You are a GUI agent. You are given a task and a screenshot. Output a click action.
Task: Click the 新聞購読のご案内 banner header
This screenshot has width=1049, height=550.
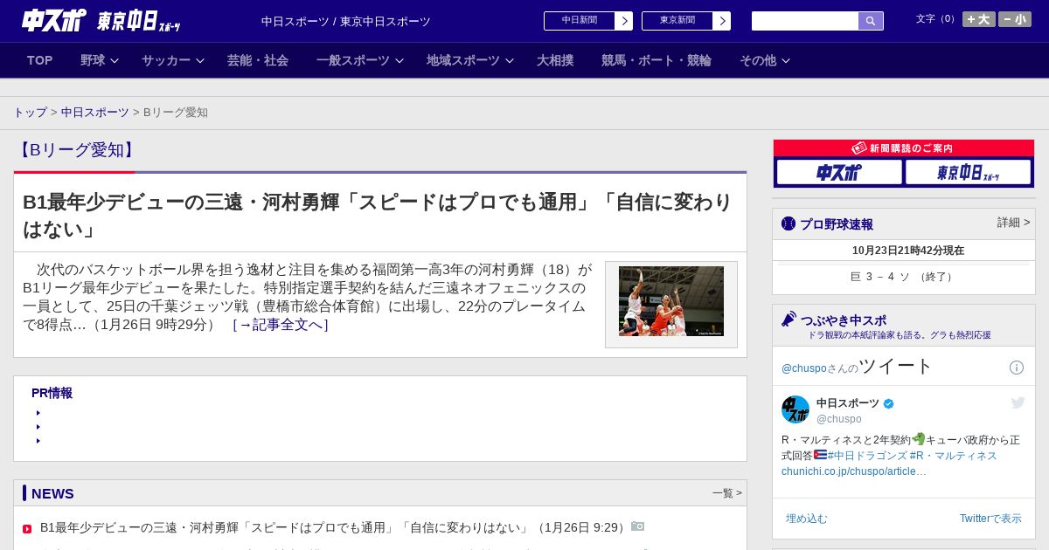pos(903,148)
